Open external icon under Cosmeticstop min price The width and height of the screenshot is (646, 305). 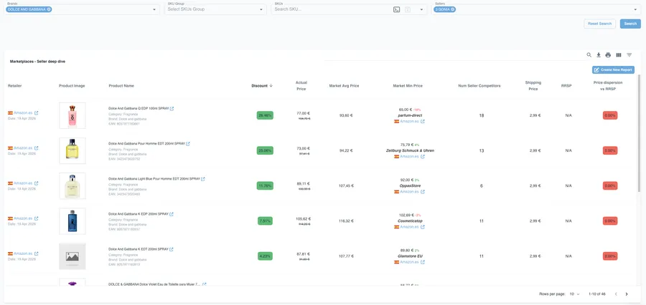[x=423, y=226]
